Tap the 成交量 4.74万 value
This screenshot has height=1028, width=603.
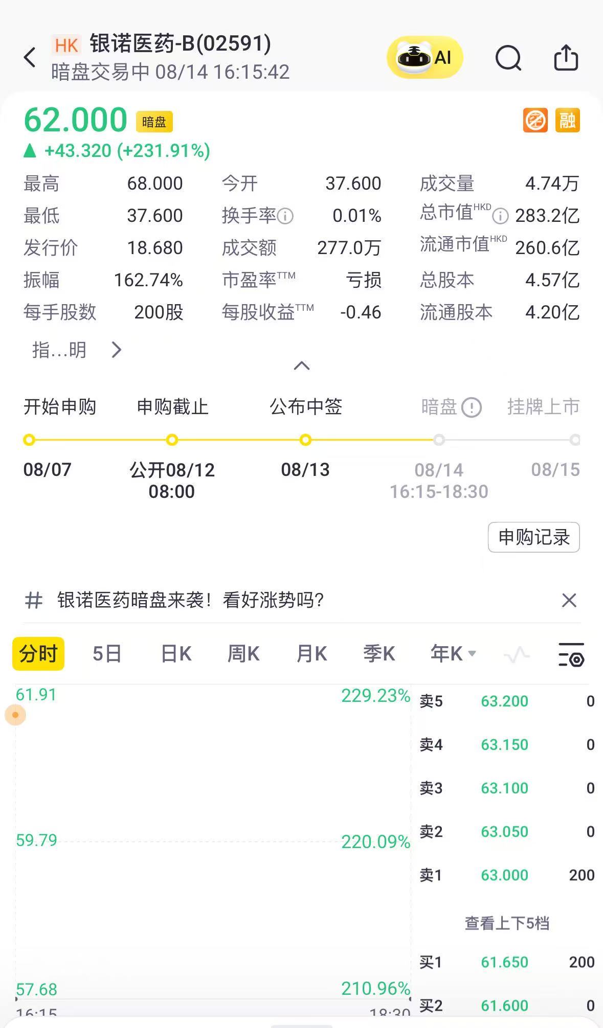click(x=552, y=184)
